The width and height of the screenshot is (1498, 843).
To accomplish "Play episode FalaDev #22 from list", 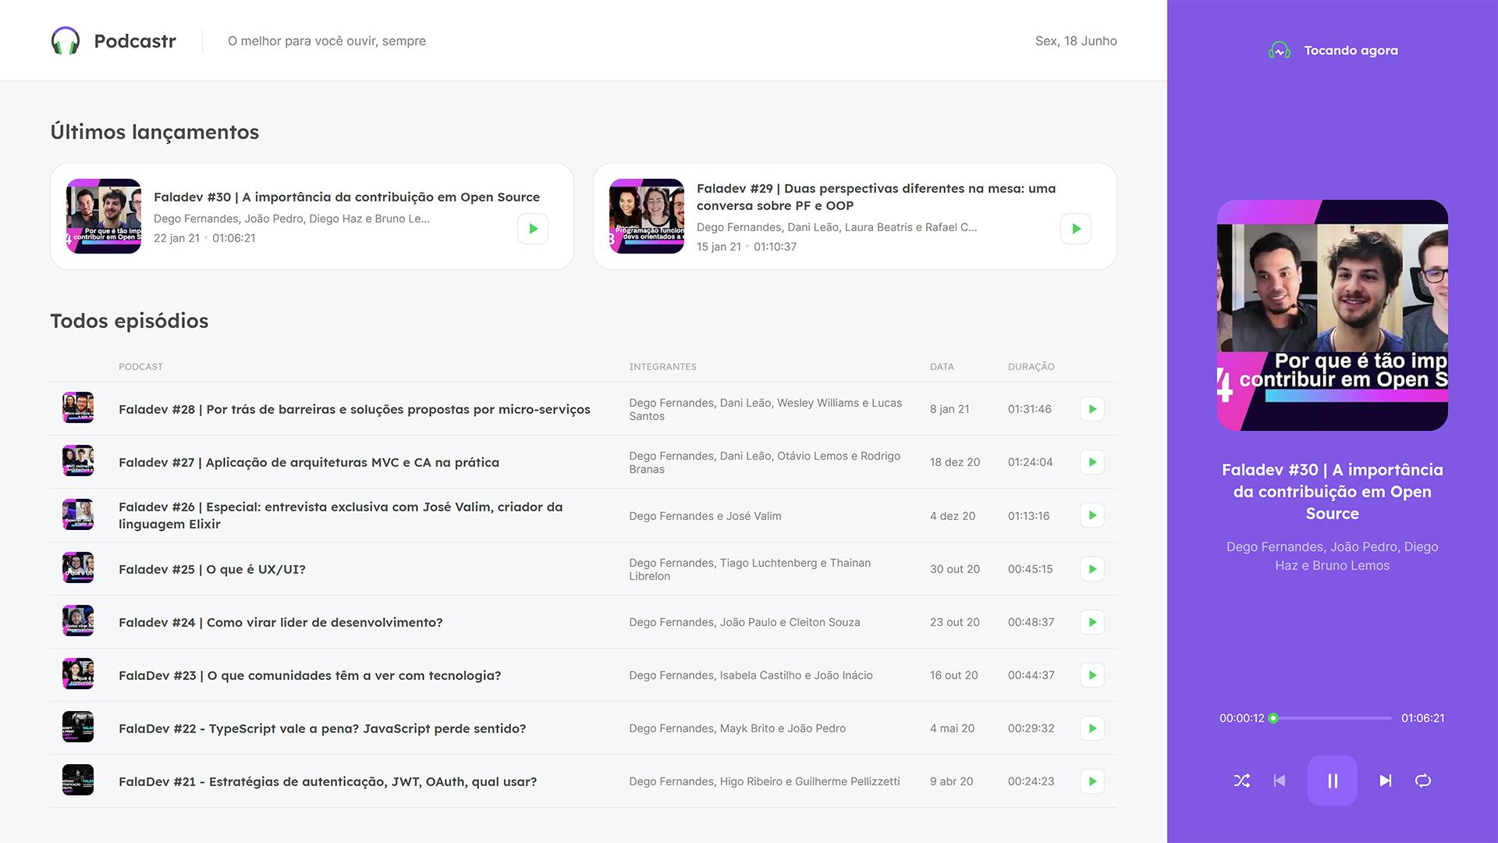I will 1092,728.
